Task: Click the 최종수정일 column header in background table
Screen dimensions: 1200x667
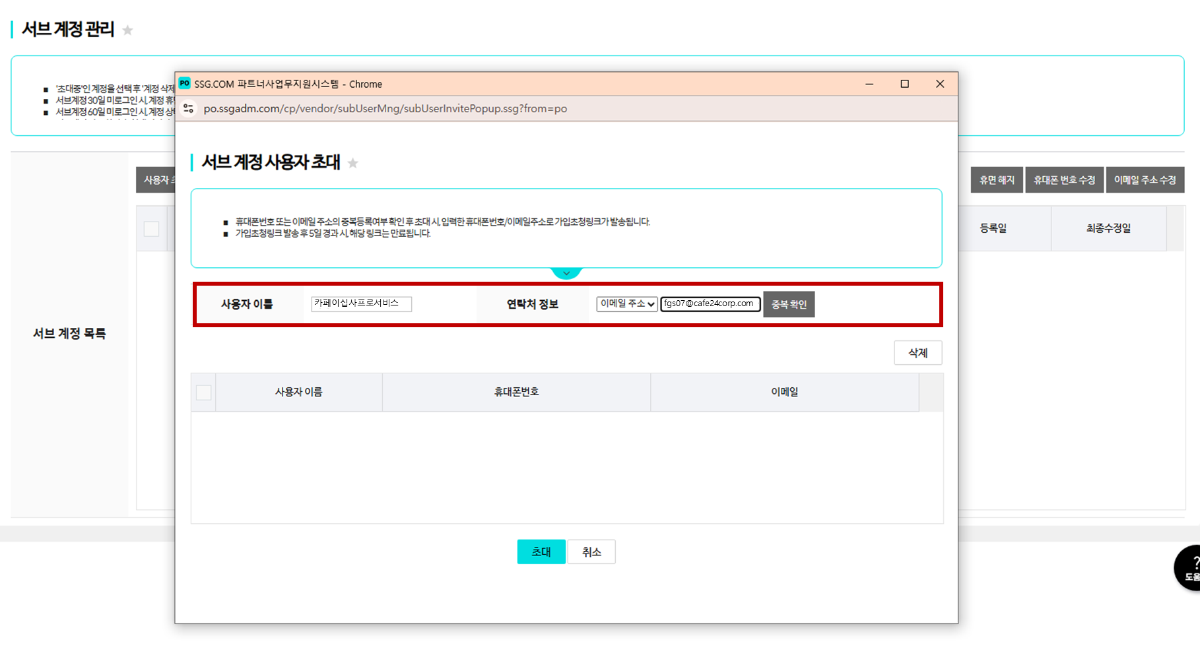Action: [x=1109, y=228]
